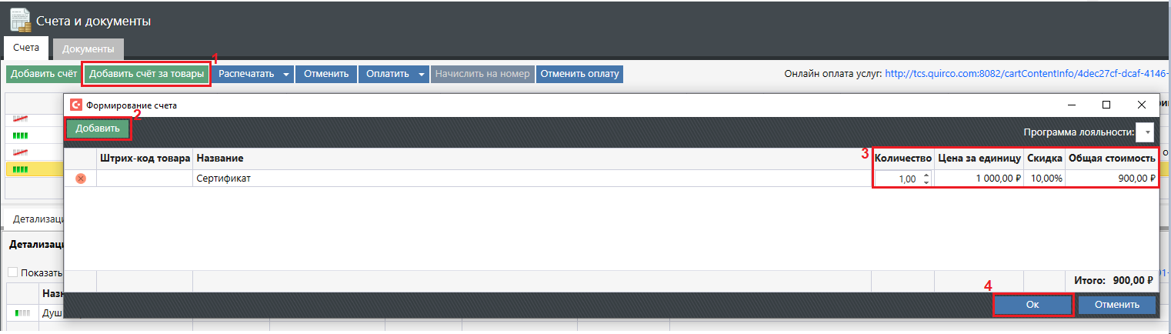Increase quantity with the stepper up arrow
This screenshot has width=1171, height=334.
(x=926, y=175)
